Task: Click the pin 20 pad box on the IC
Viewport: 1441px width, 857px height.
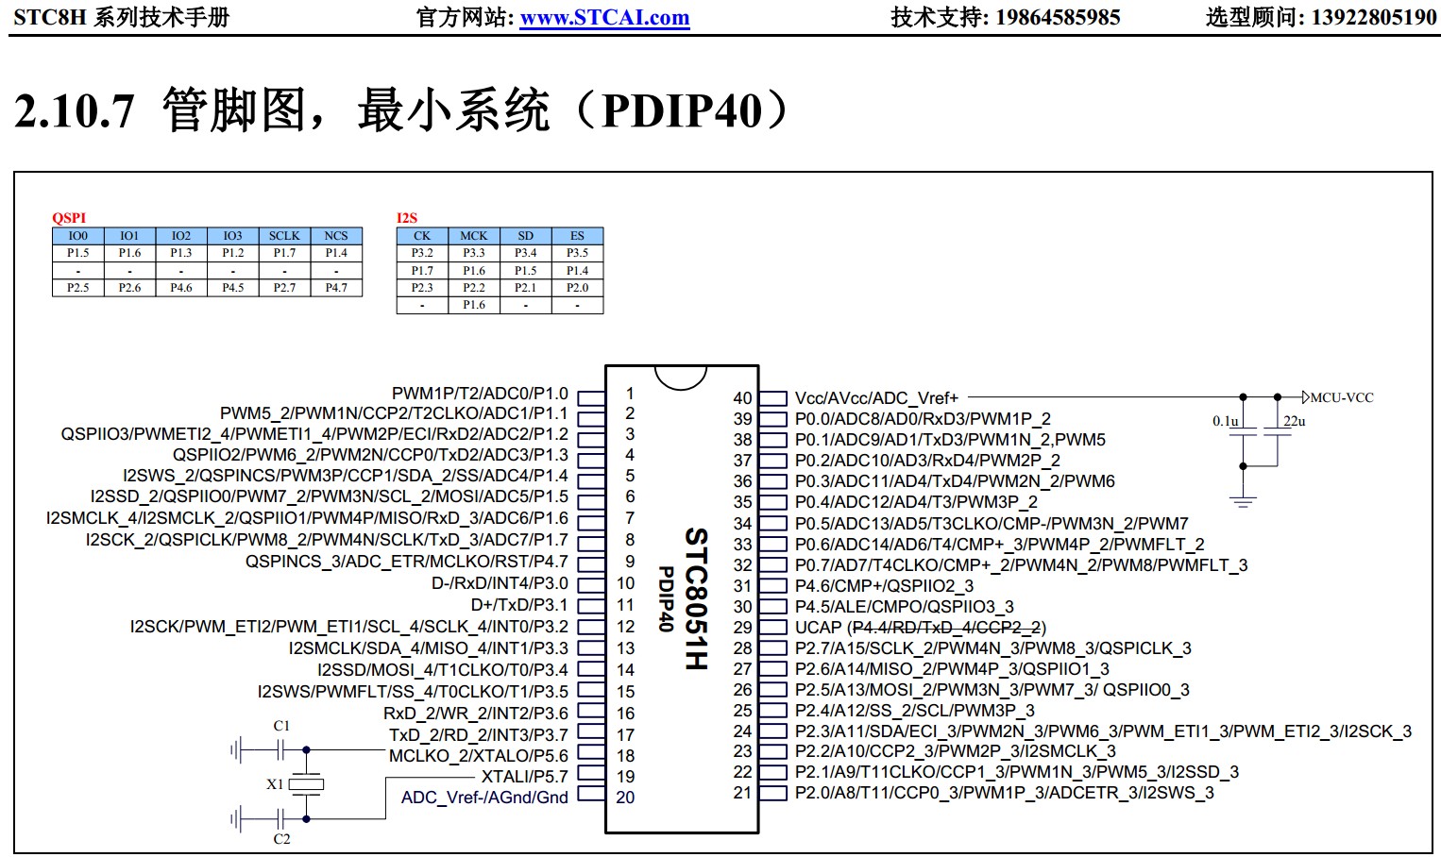Action: pos(591,795)
